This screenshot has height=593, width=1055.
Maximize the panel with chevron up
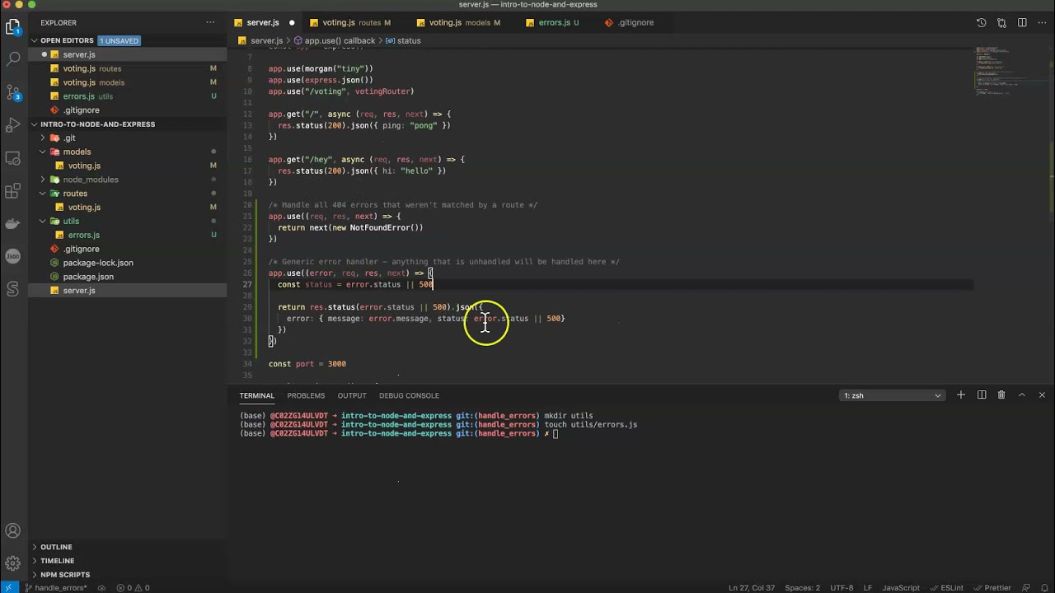pos(1022,395)
